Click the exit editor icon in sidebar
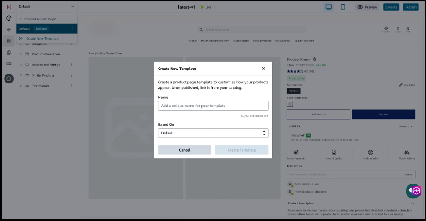Viewport: 426px width, 221px height. (x=9, y=7)
